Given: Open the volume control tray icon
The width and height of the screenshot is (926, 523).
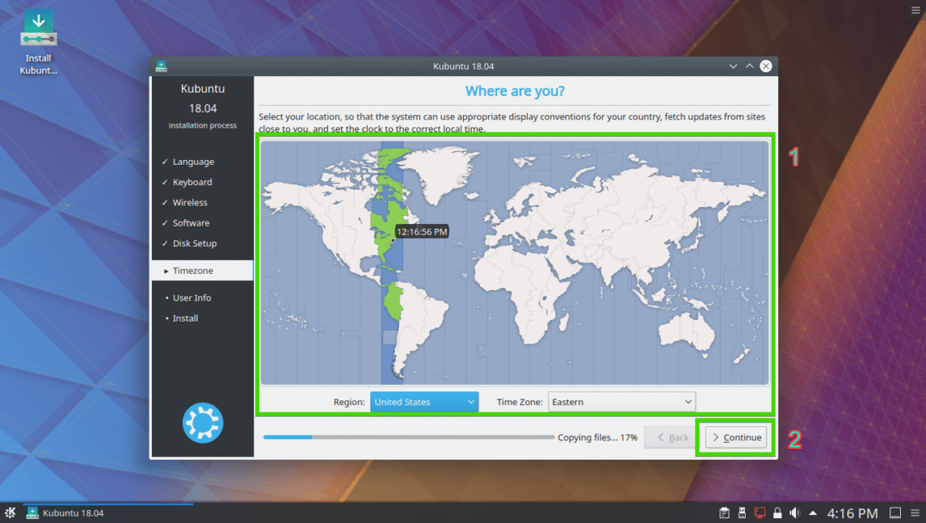Looking at the screenshot, I should (795, 513).
